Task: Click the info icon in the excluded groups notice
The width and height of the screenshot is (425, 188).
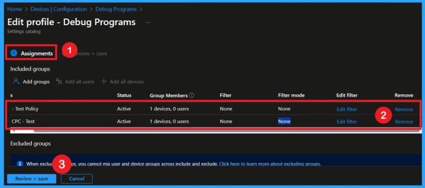Action: click(20, 164)
